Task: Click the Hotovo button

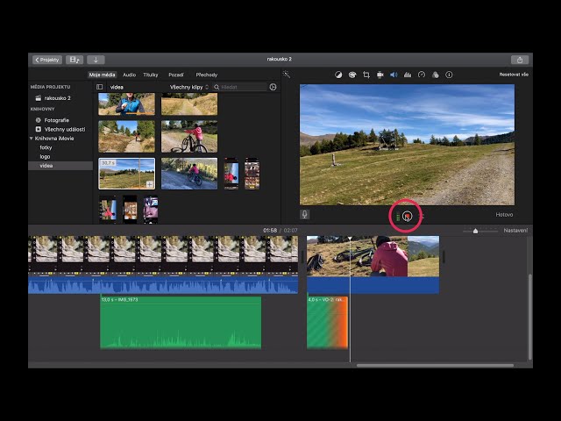Action: point(504,214)
